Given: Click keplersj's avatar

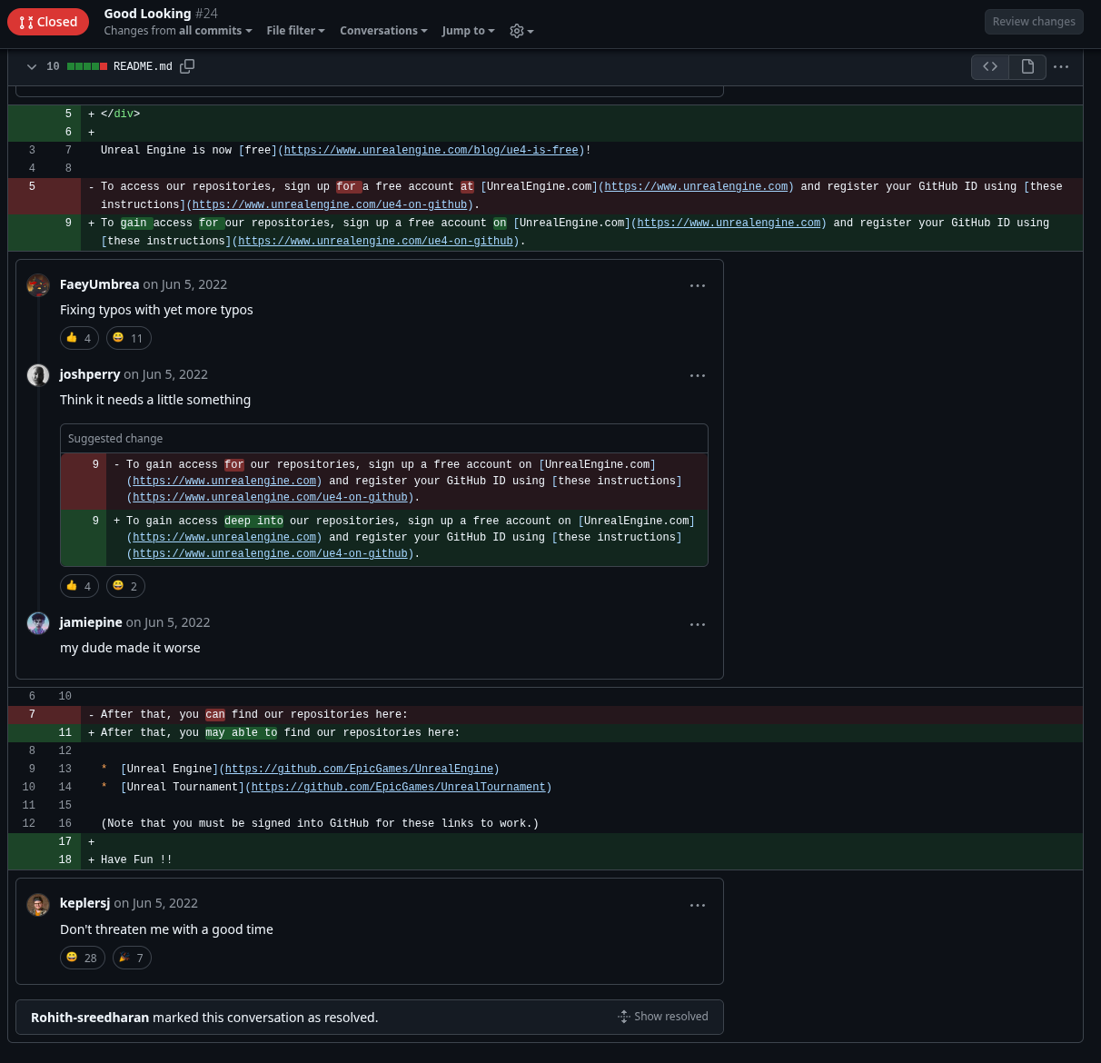Looking at the screenshot, I should [x=38, y=905].
